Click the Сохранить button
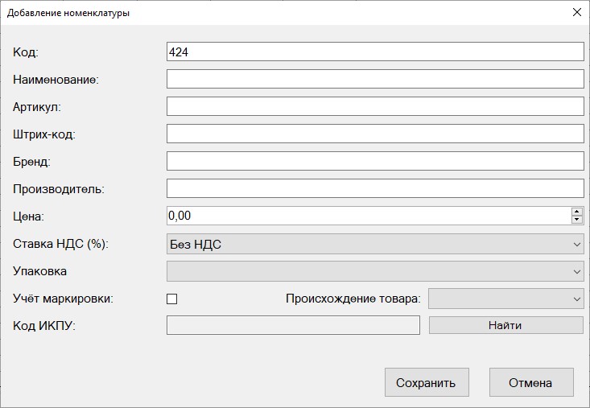The height and width of the screenshot is (408, 590). pyautogui.click(x=426, y=383)
